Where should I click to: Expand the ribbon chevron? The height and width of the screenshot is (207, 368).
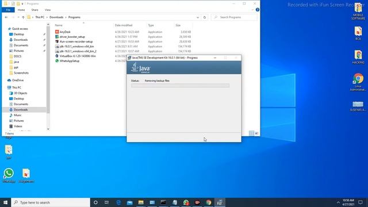tap(252, 10)
